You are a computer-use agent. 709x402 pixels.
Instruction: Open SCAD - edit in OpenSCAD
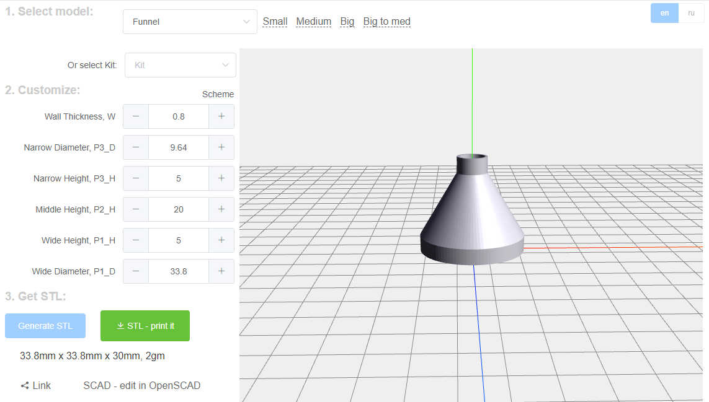(141, 385)
